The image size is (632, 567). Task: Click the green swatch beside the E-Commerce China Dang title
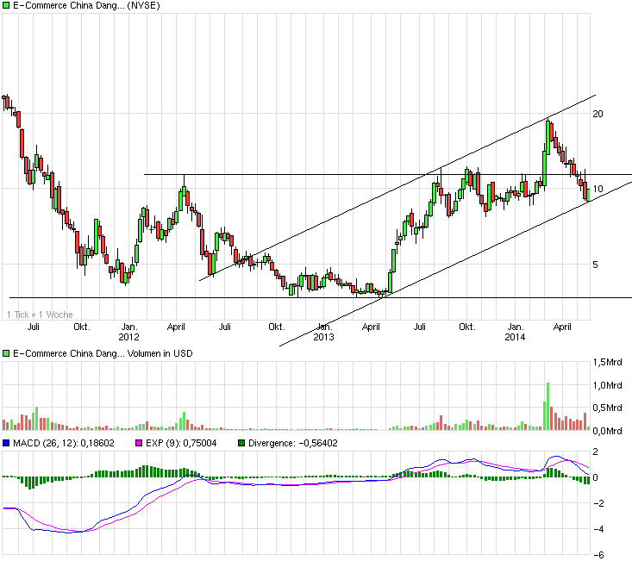(x=6, y=6)
